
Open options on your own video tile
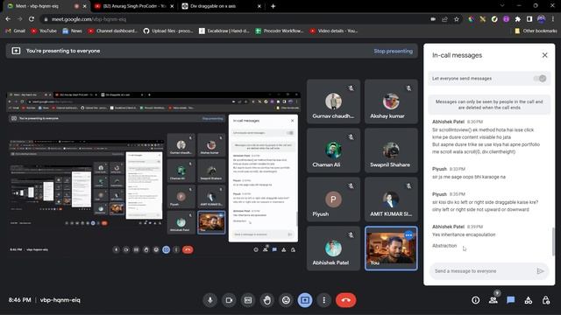(408, 235)
